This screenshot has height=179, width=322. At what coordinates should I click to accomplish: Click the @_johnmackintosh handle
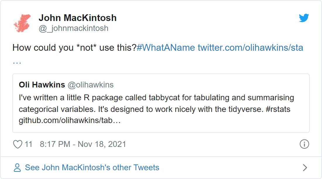(x=73, y=28)
